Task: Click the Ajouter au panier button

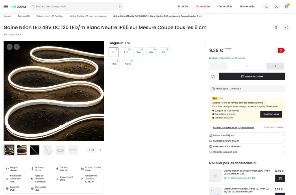Action: click(252, 77)
